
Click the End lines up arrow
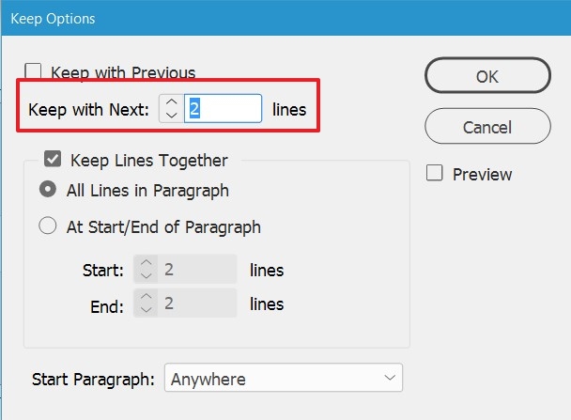(146, 297)
